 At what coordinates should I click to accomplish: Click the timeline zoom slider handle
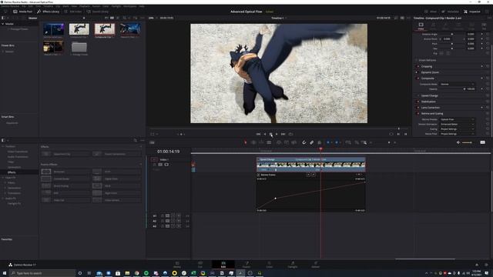389,142
